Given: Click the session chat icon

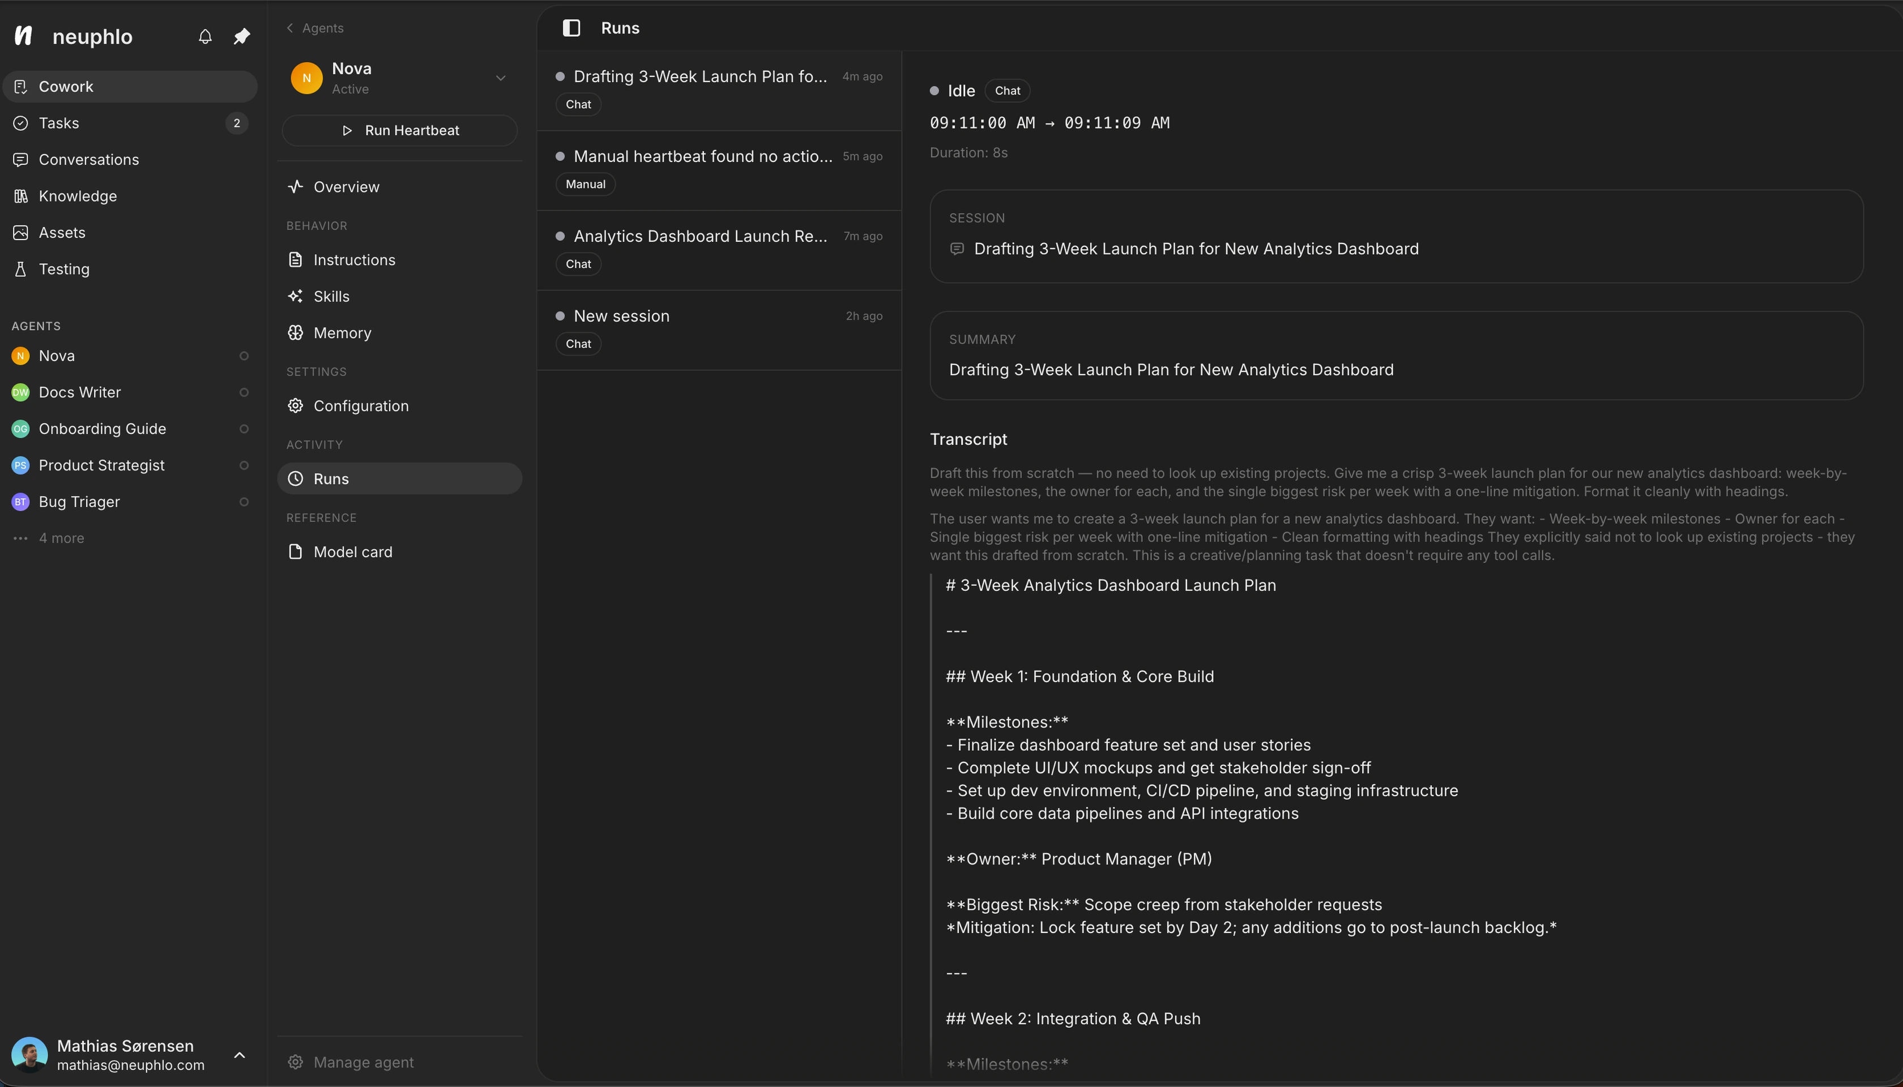Looking at the screenshot, I should pos(957,249).
